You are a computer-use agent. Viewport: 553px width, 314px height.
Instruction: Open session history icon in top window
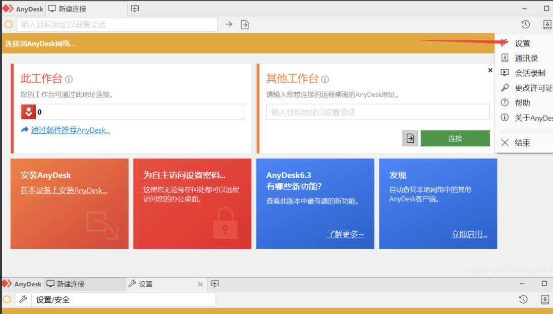point(525,24)
